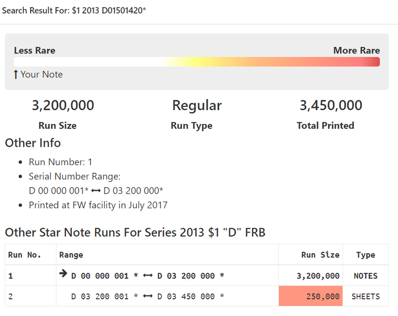The image size is (398, 316).
Task: Click run number 2 cell in table
Action: (30, 296)
